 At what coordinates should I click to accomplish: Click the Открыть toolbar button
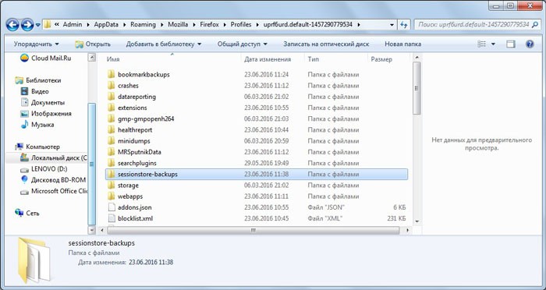(x=93, y=44)
